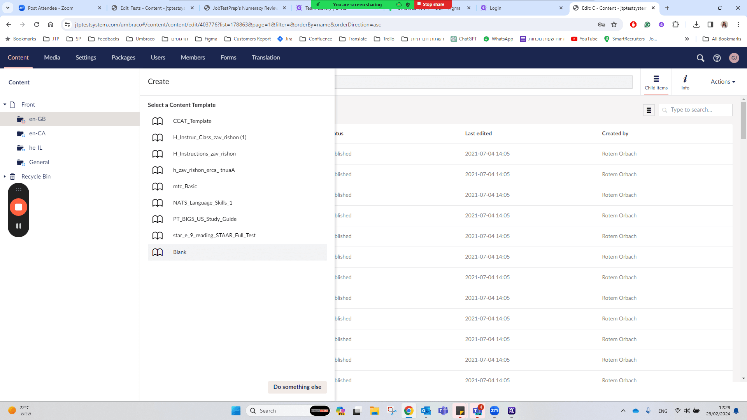The image size is (747, 420).
Task: Select the en-CA content node
Action: click(x=37, y=133)
